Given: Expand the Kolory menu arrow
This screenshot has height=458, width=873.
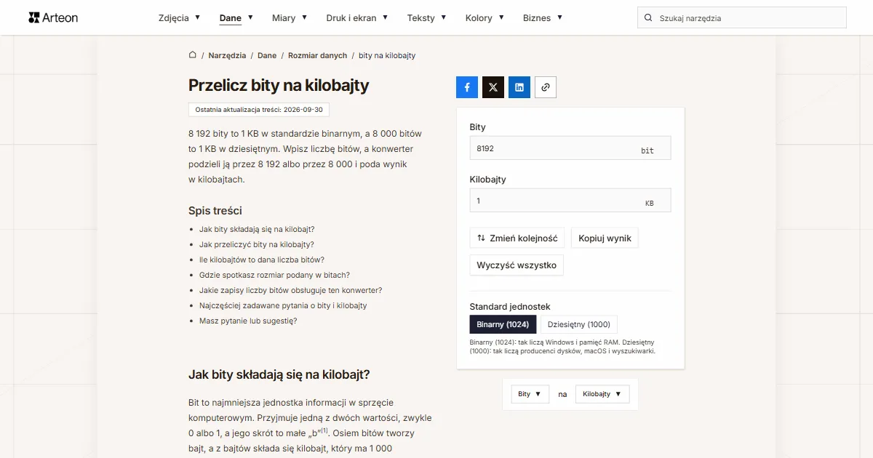Looking at the screenshot, I should click(x=501, y=17).
